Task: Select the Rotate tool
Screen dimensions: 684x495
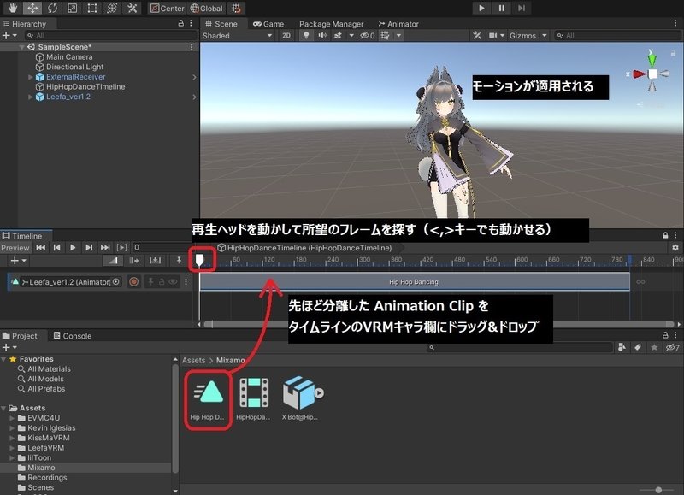Action: 52,8
